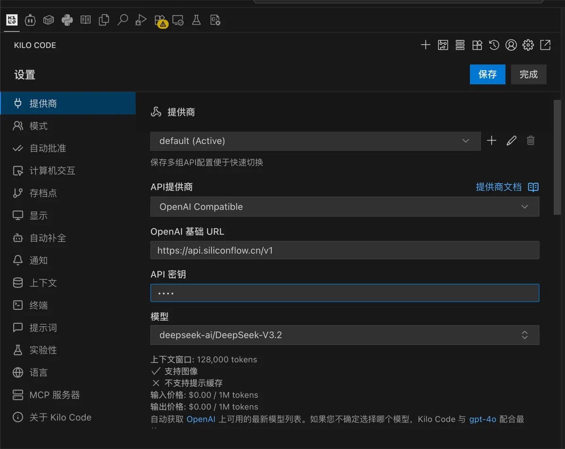Open the profile account icon in header
Viewport: 565px width, 449px height.
tap(511, 45)
